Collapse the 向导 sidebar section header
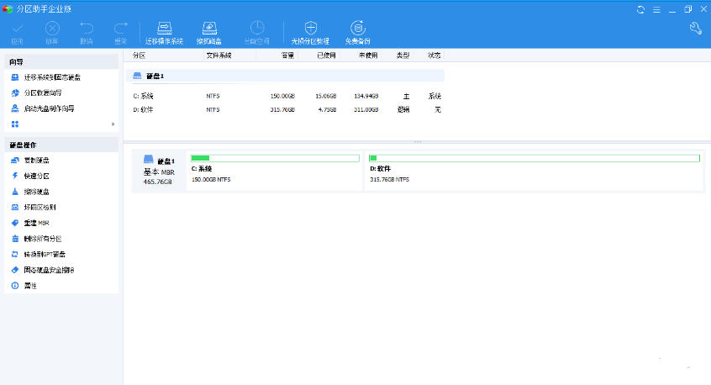711x385 pixels. pos(61,61)
